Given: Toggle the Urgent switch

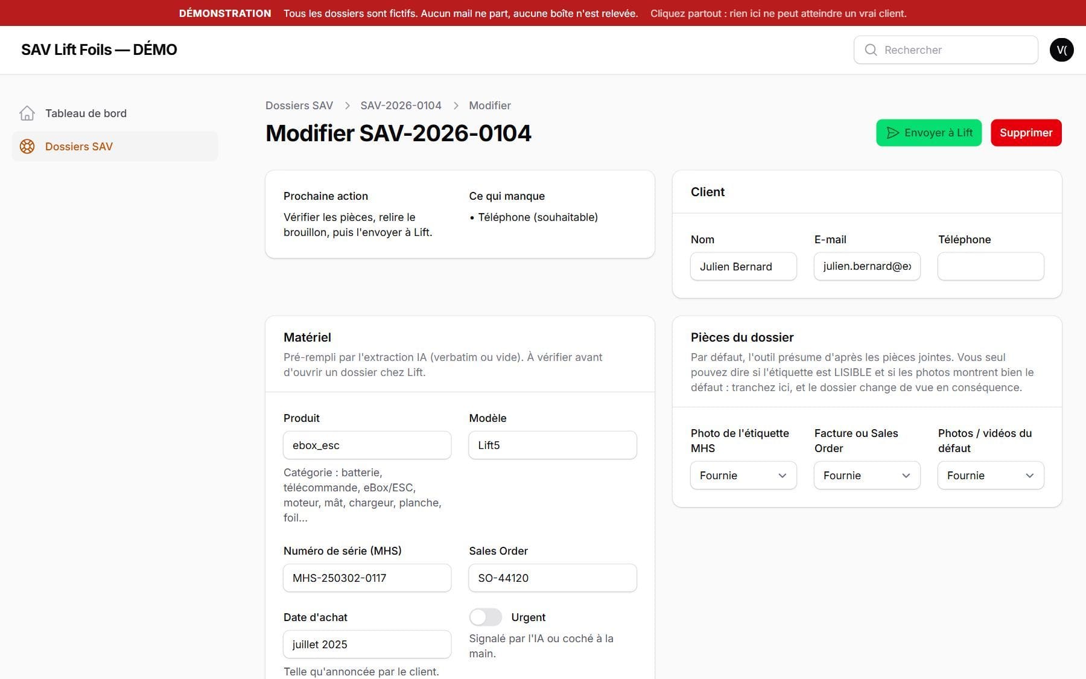Looking at the screenshot, I should click(x=486, y=617).
